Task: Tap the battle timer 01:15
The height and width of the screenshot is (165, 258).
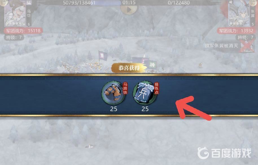Action: (129, 3)
